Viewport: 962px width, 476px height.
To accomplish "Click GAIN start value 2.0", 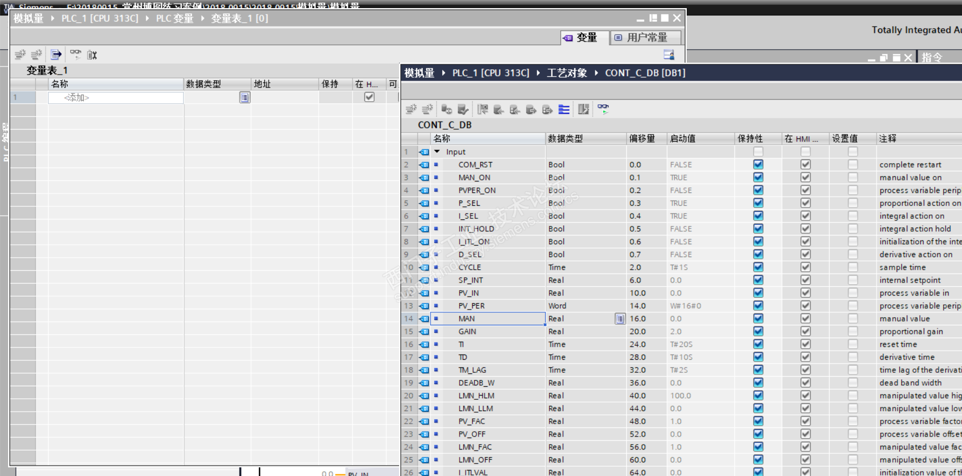I will [x=676, y=332].
